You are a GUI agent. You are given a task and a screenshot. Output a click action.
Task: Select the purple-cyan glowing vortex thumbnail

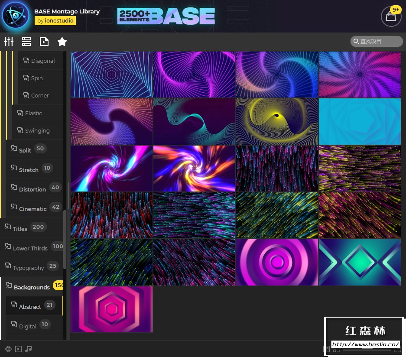[x=112, y=169]
